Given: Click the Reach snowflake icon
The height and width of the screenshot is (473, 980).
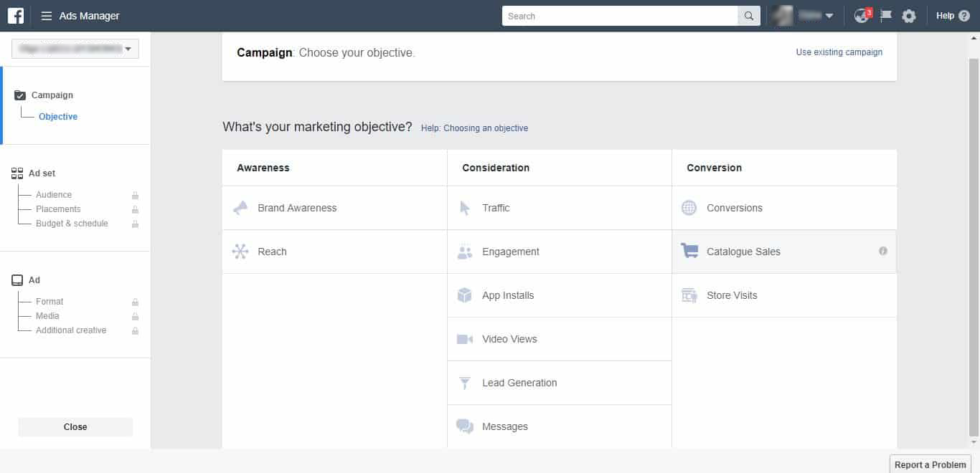Looking at the screenshot, I should [x=240, y=252].
